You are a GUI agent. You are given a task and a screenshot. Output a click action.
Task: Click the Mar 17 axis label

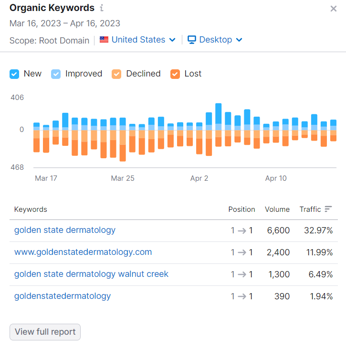coord(46,178)
